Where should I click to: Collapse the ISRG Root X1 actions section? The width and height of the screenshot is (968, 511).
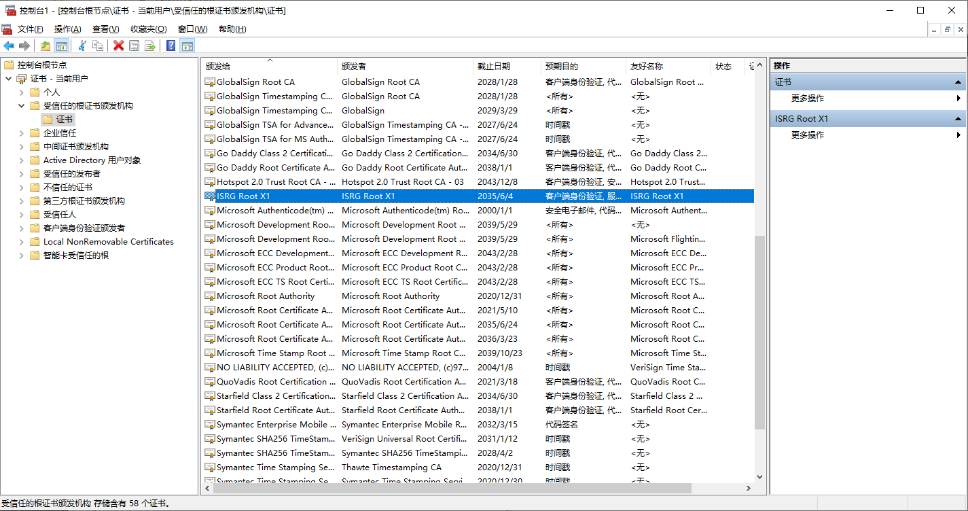pos(959,118)
